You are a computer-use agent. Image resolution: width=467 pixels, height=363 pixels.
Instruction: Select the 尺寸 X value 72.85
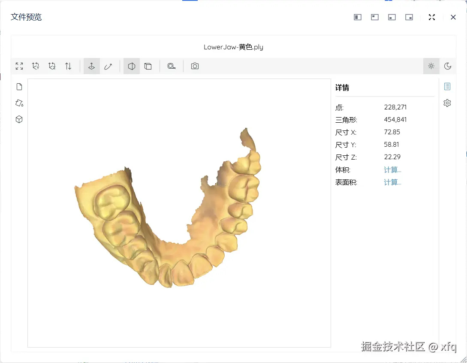click(x=392, y=132)
